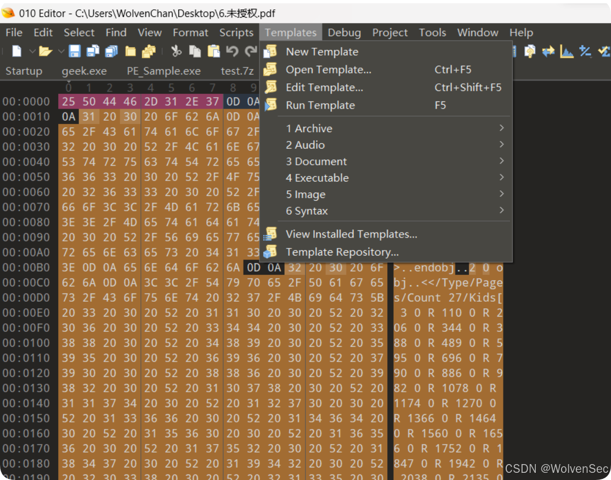Image resolution: width=611 pixels, height=480 pixels.
Task: Switch to the PE_Sample.exe tab
Action: pyautogui.click(x=163, y=71)
